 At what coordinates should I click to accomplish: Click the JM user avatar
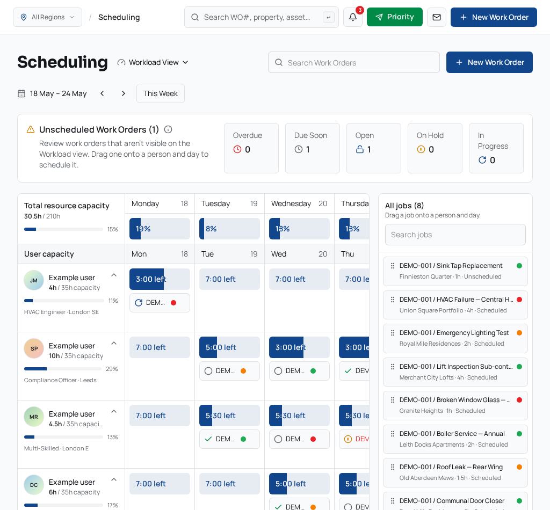34,280
